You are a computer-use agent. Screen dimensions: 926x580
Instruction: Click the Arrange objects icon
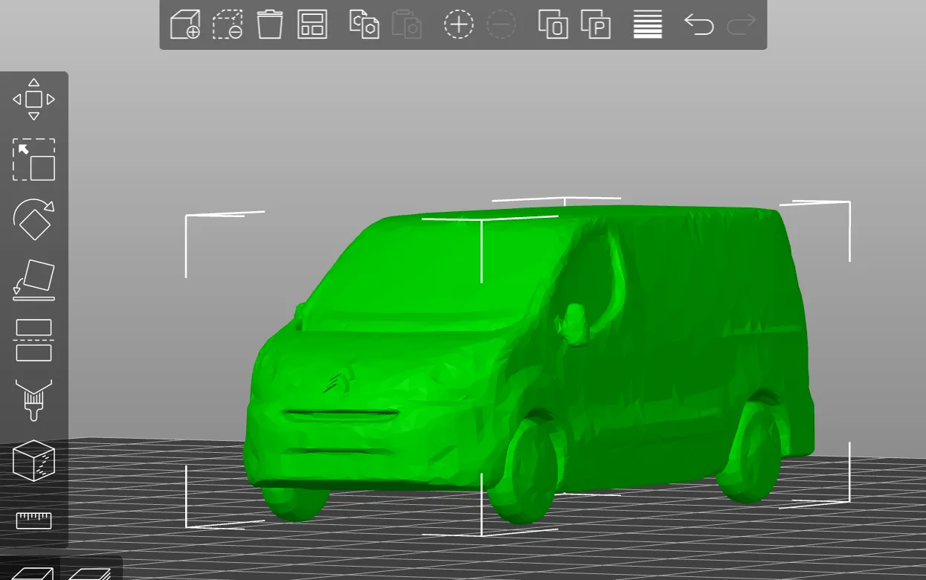coord(312,25)
